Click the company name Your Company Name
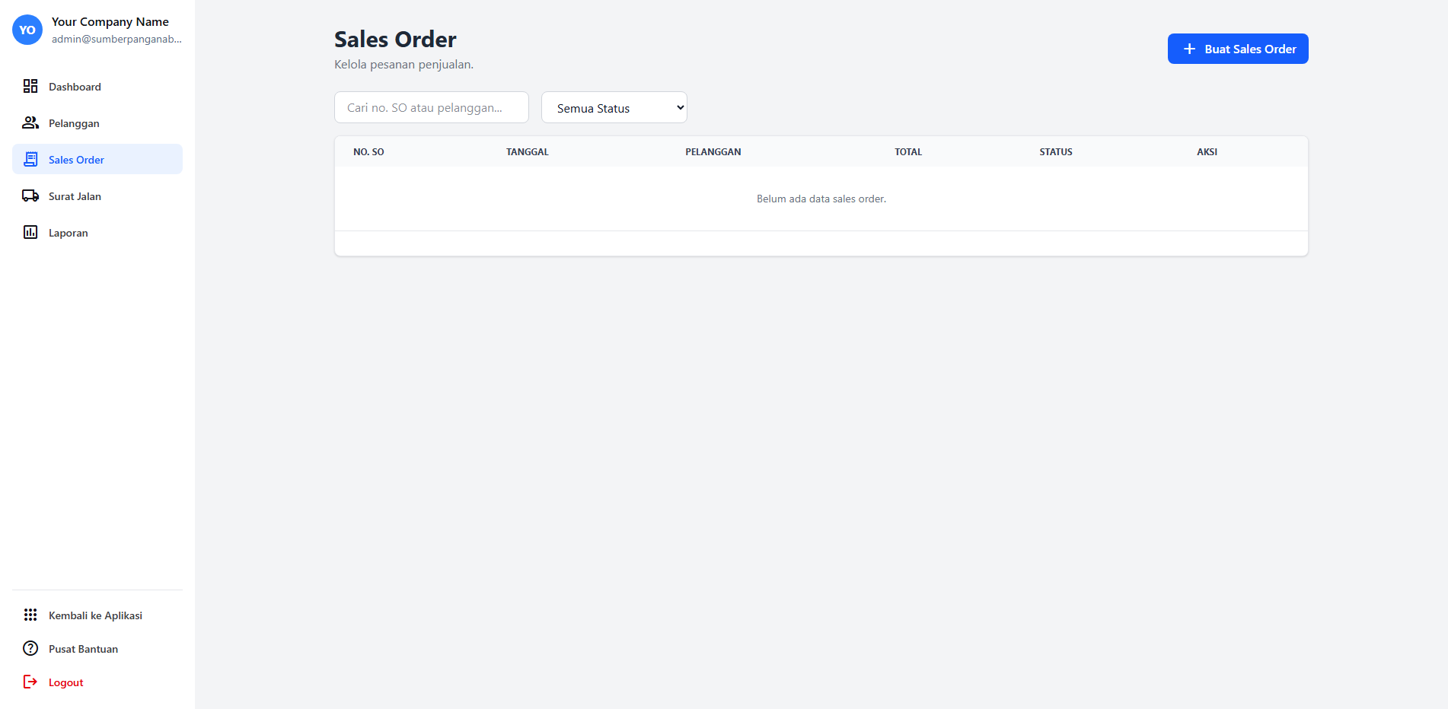This screenshot has width=1448, height=709. (x=110, y=21)
